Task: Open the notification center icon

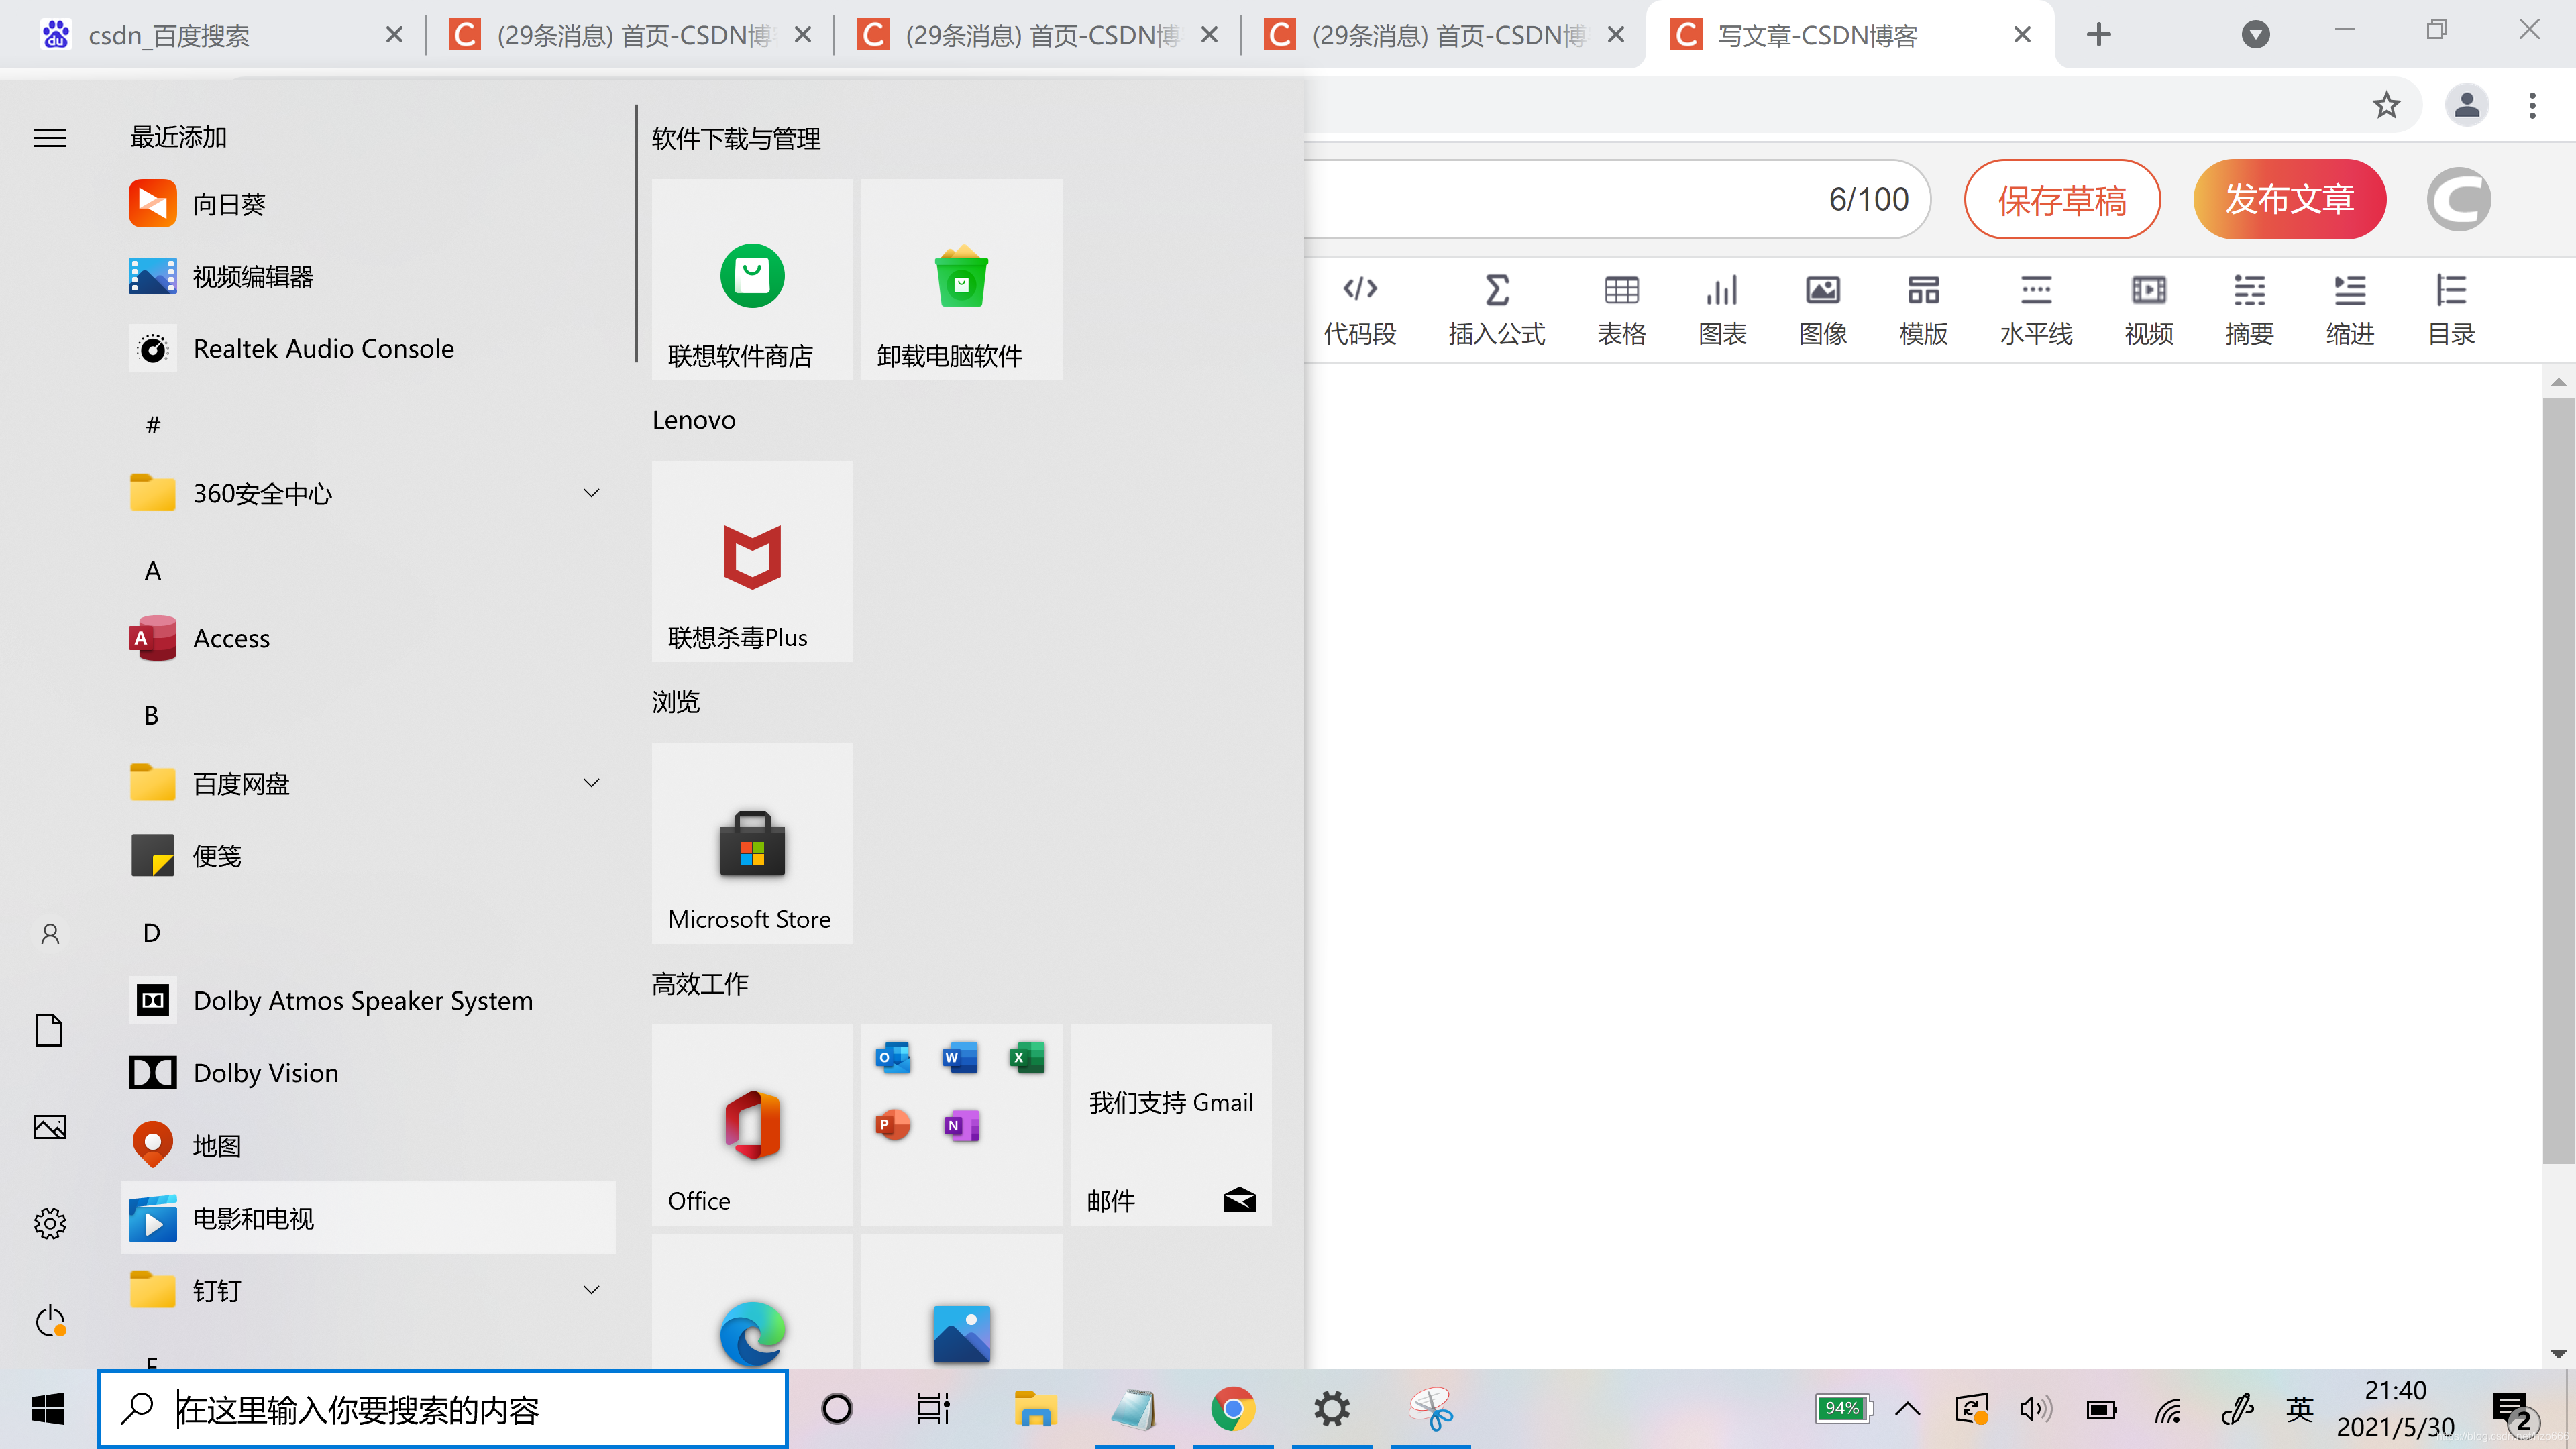Action: click(x=2513, y=1411)
